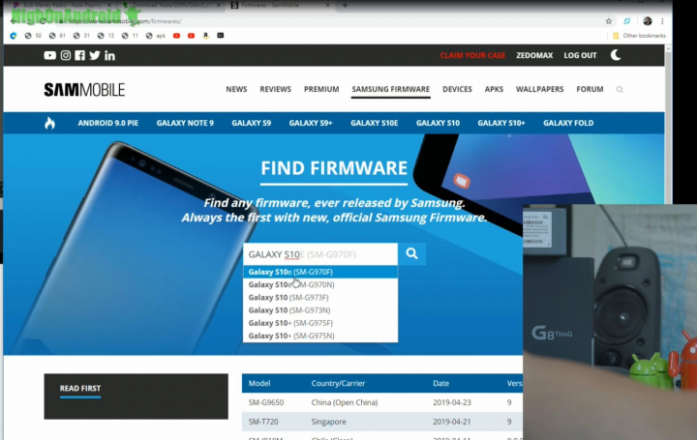Open the blue swirl first bookmark icon

(x=14, y=36)
